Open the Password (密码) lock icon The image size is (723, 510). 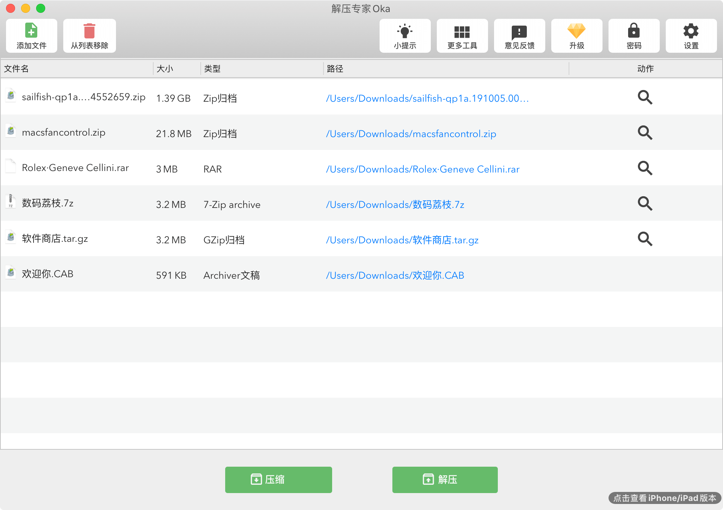pyautogui.click(x=634, y=31)
